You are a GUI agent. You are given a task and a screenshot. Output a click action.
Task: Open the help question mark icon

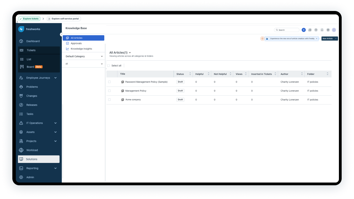pyautogui.click(x=316, y=30)
